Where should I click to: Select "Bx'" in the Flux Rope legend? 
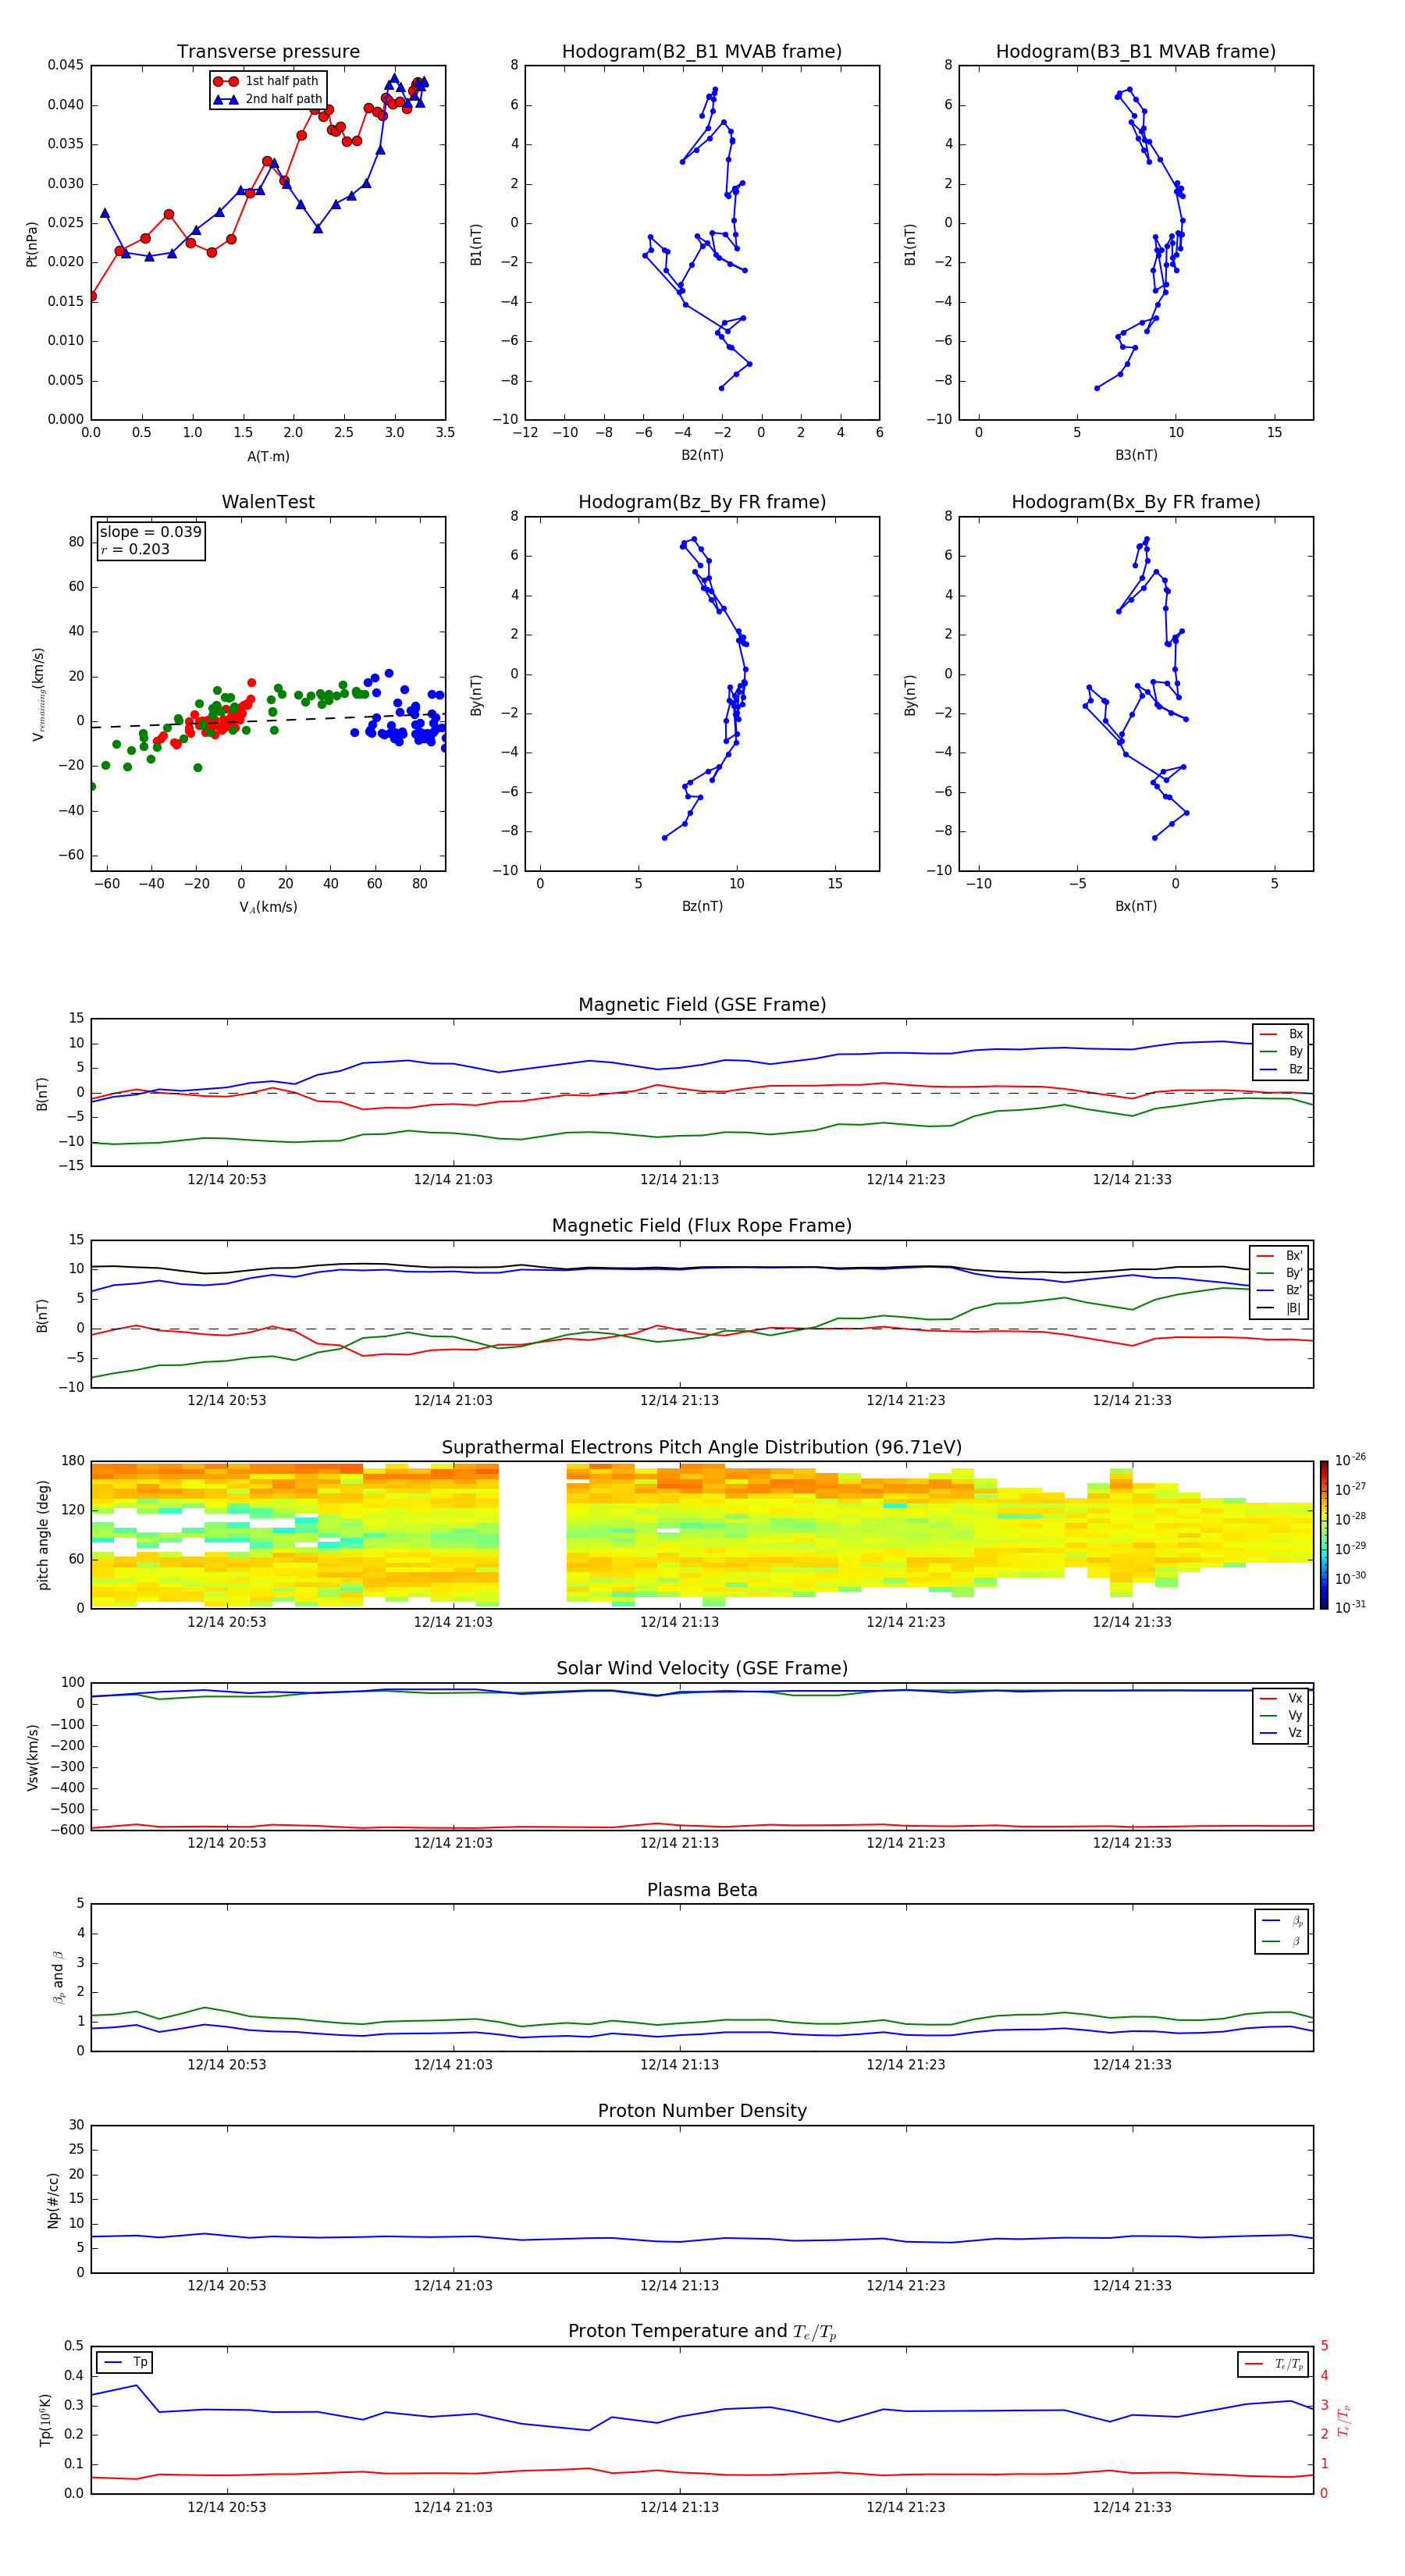click(x=1280, y=1256)
